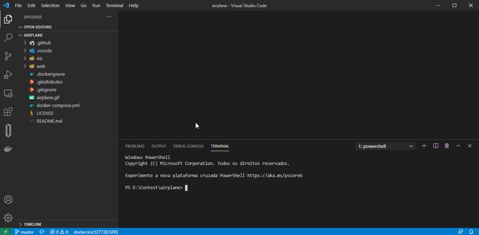
Task: Select the Terminal tab
Action: [220, 146]
